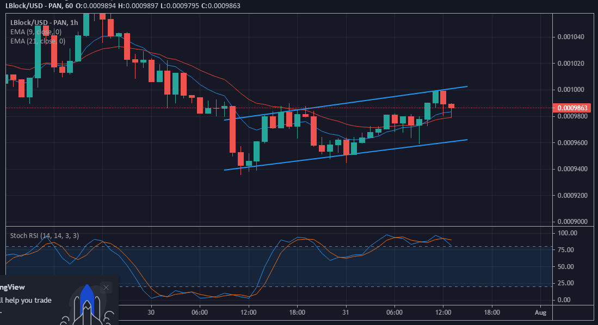The height and width of the screenshot is (325, 598).
Task: Close the TradingView promo popup
Action: 106,287
